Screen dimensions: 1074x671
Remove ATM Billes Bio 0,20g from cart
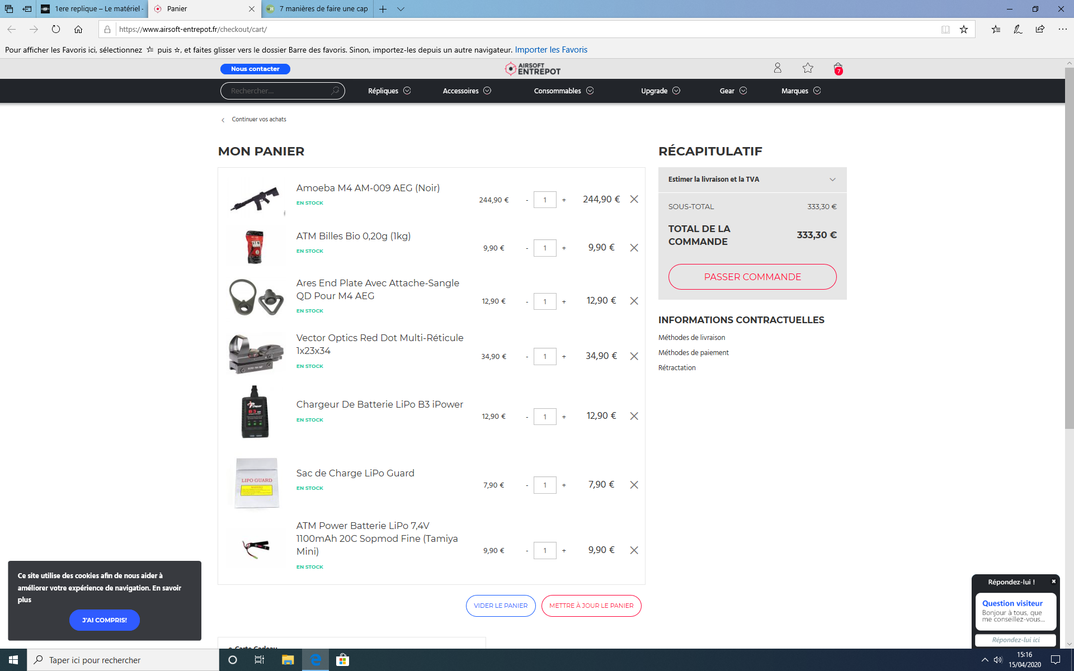(634, 248)
